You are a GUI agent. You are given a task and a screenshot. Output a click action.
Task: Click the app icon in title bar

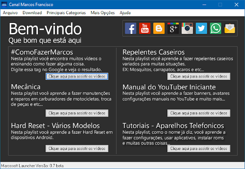point(4,5)
